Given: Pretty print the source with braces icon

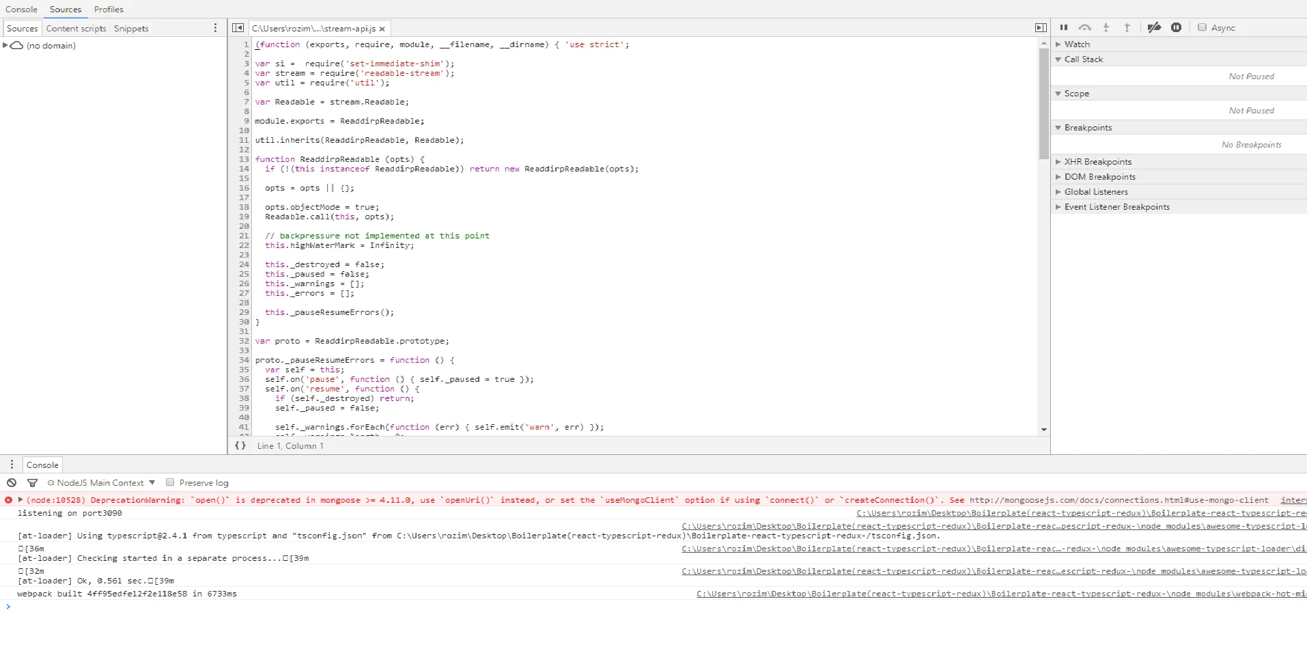Looking at the screenshot, I should [x=240, y=445].
